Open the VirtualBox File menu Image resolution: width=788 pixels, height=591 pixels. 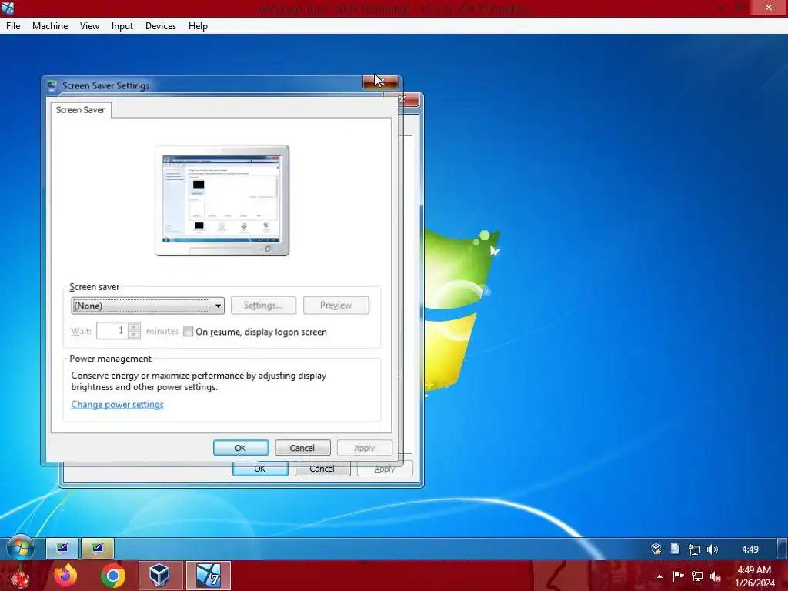[13, 26]
